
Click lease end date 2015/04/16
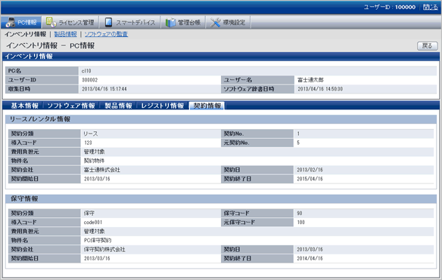tap(310, 179)
